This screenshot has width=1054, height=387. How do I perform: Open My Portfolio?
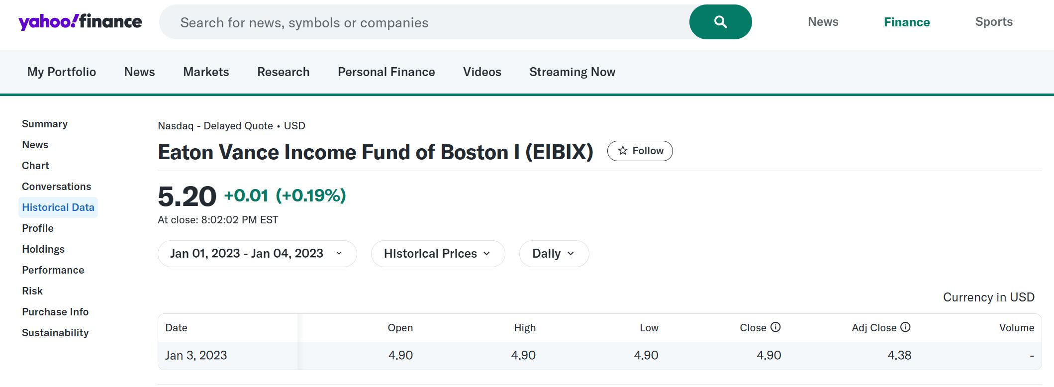(x=61, y=72)
